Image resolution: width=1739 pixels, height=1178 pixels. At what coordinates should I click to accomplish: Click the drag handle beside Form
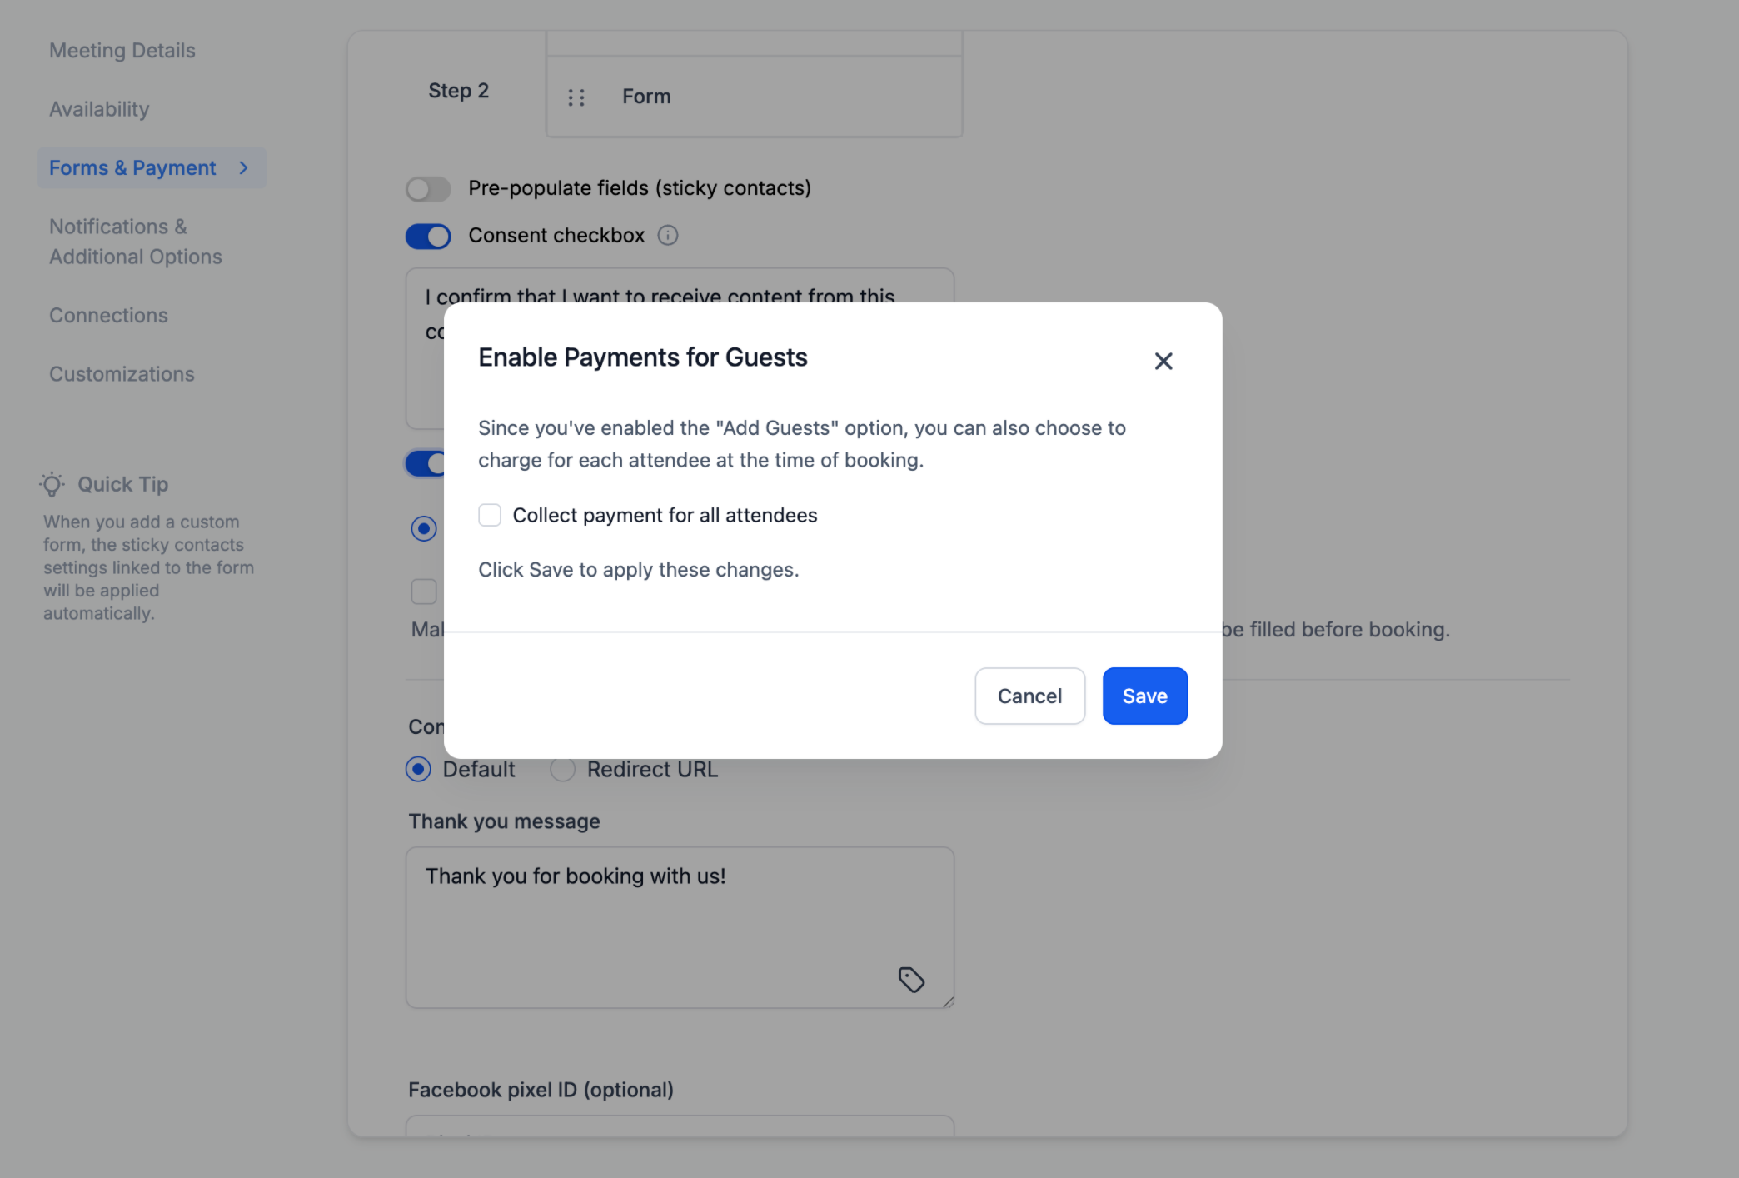[576, 97]
